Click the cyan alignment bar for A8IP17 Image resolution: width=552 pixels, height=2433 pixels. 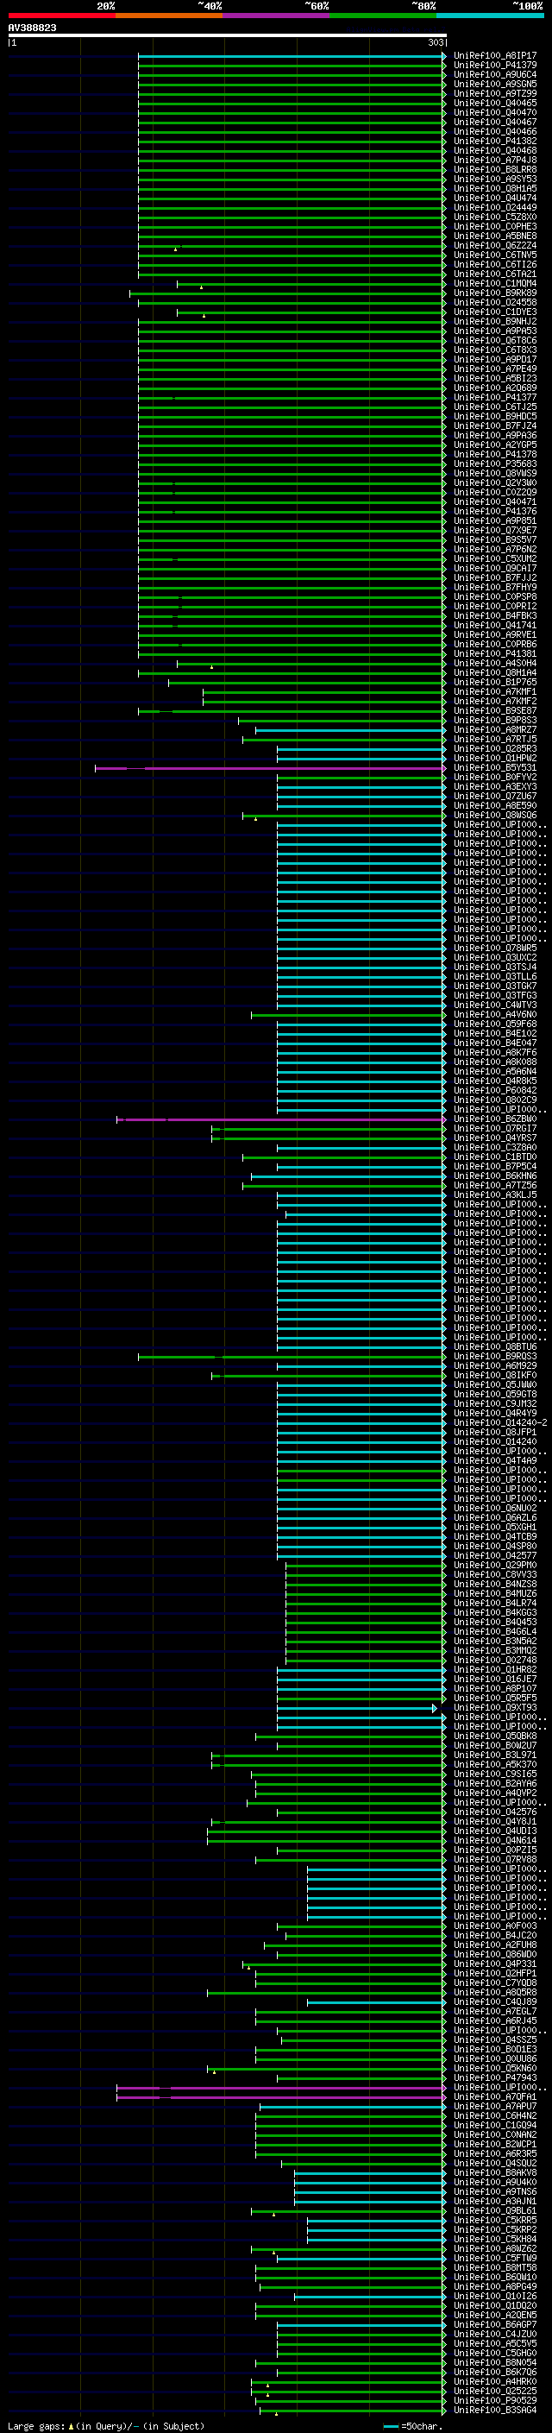[291, 56]
